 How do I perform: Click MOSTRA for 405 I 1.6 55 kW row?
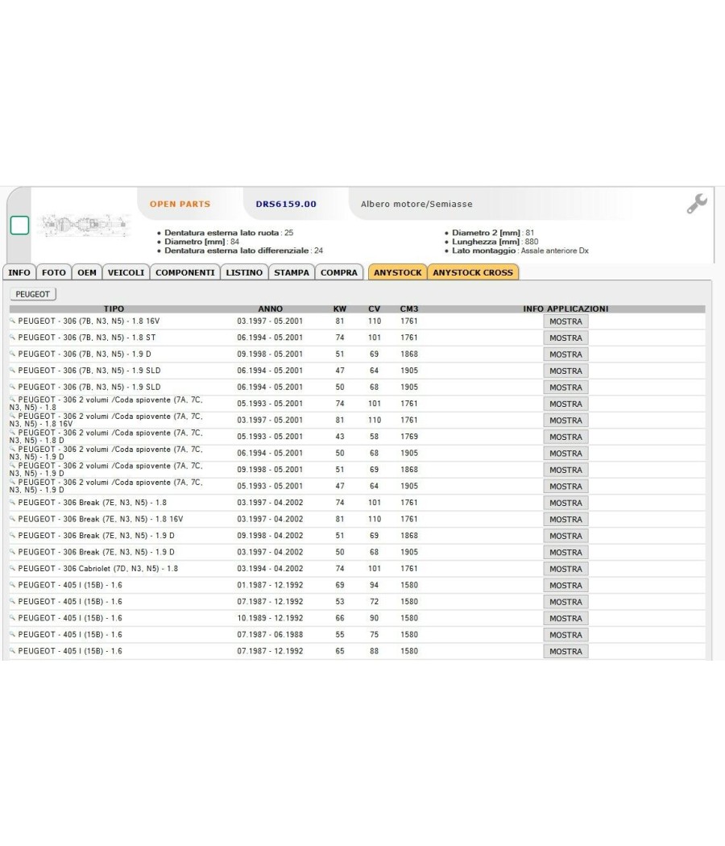[x=565, y=635]
